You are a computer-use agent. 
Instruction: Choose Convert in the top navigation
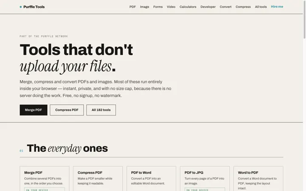226,7
